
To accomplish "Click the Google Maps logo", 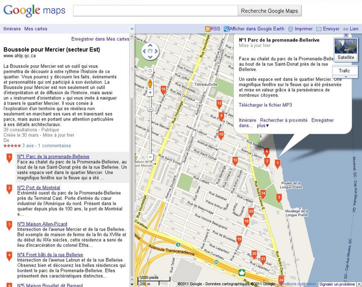I will pos(34,11).
